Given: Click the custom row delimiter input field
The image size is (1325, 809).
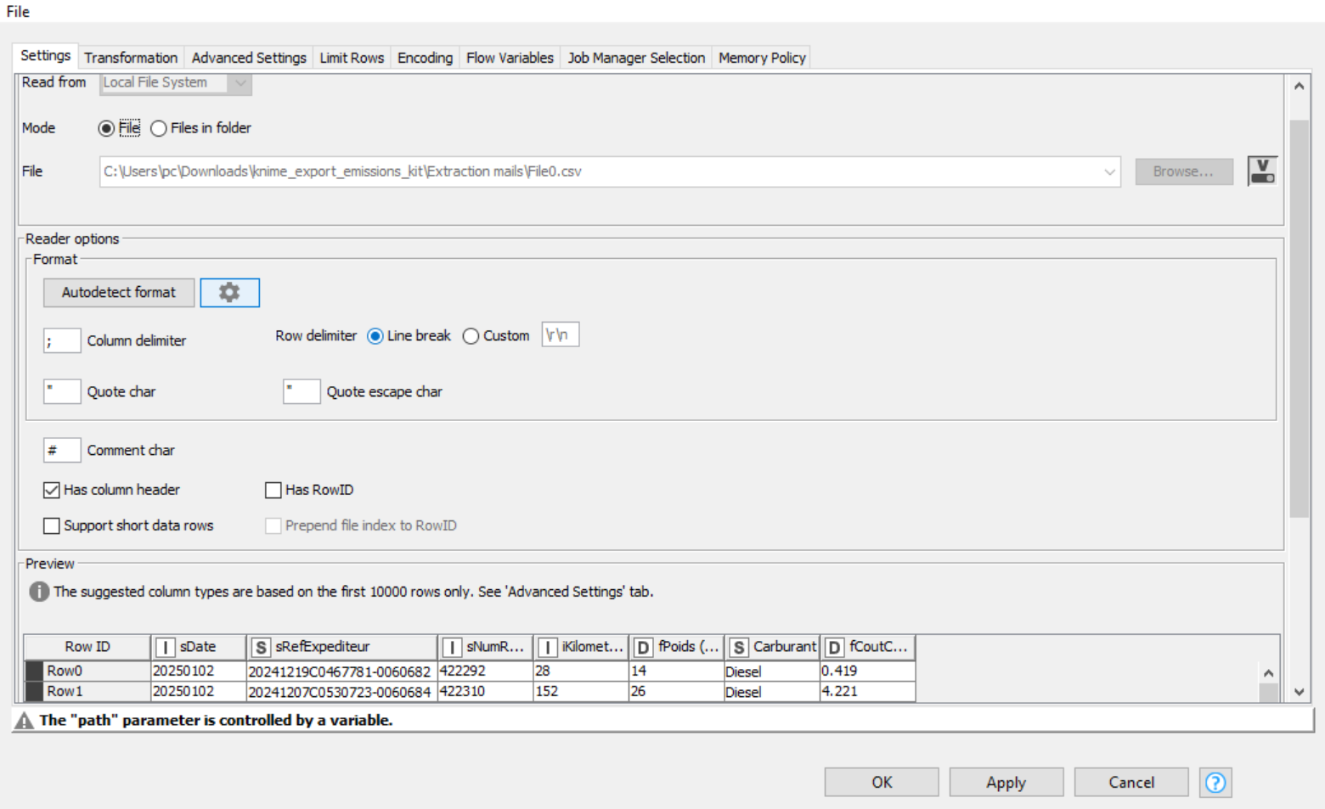Looking at the screenshot, I should pos(560,334).
